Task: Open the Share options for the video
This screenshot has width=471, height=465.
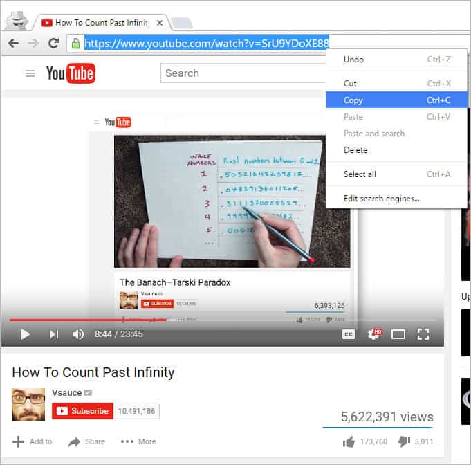Action: tap(86, 441)
